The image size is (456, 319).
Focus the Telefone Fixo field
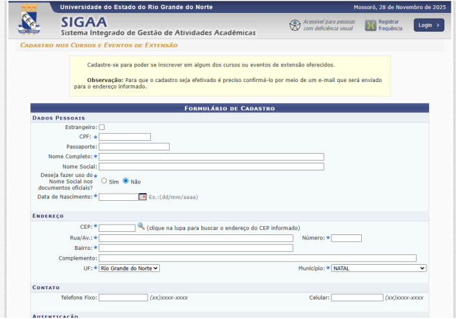point(123,298)
